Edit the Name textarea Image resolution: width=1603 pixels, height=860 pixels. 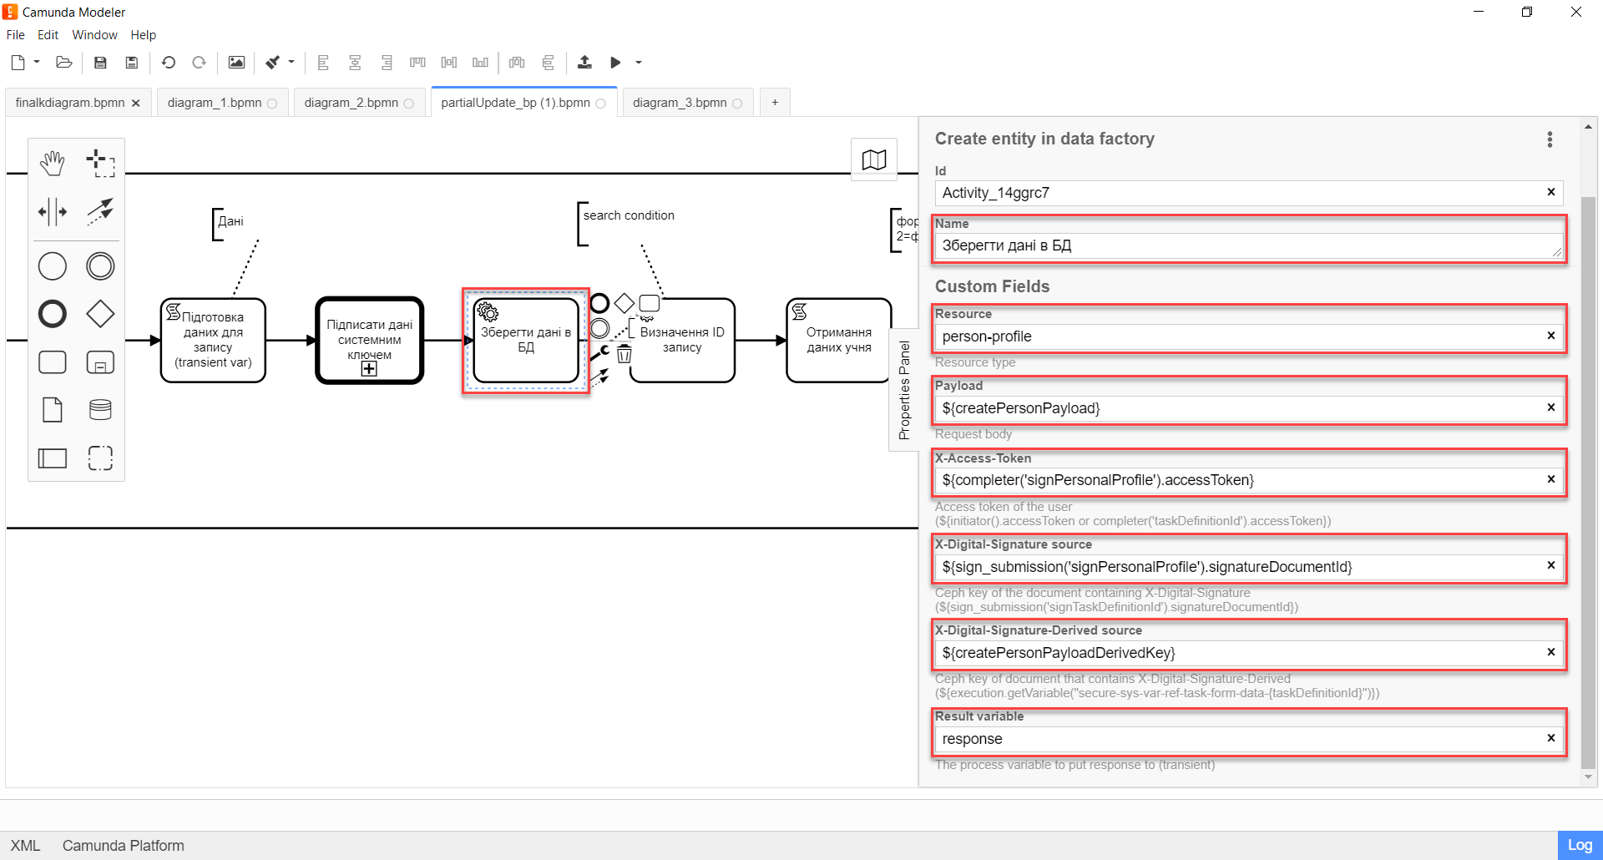click(x=1249, y=245)
